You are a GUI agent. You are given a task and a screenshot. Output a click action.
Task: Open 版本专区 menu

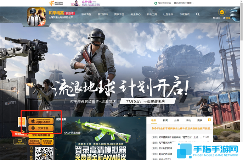coord(86,14)
